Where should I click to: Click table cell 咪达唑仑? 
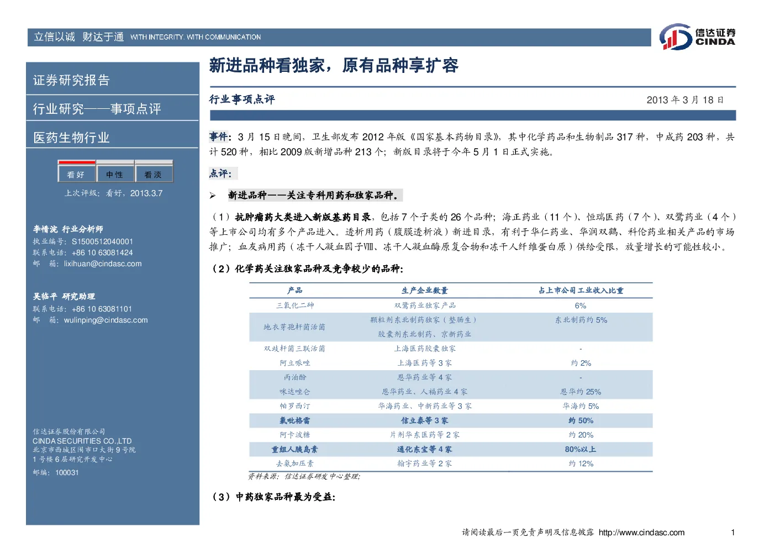click(295, 392)
